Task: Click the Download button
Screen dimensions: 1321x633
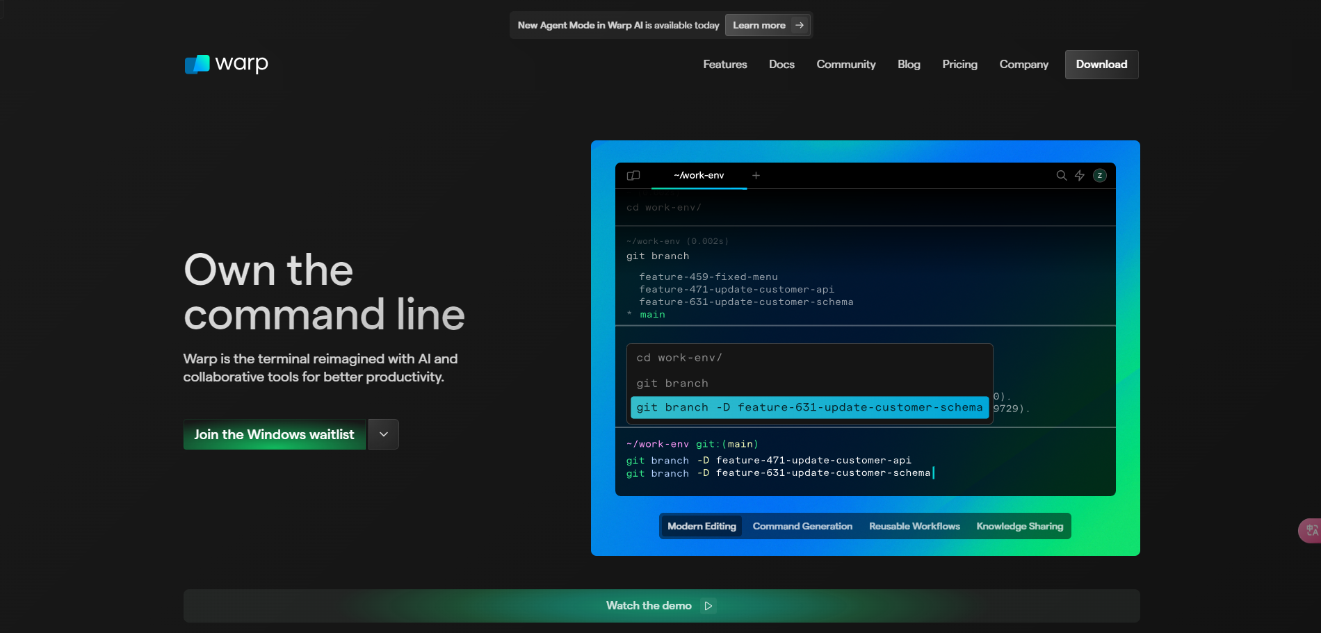Action: pyautogui.click(x=1102, y=65)
